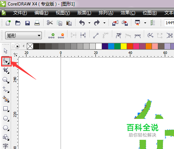Click the Export icon
The width and height of the screenshot is (174, 149).
click(x=125, y=23)
